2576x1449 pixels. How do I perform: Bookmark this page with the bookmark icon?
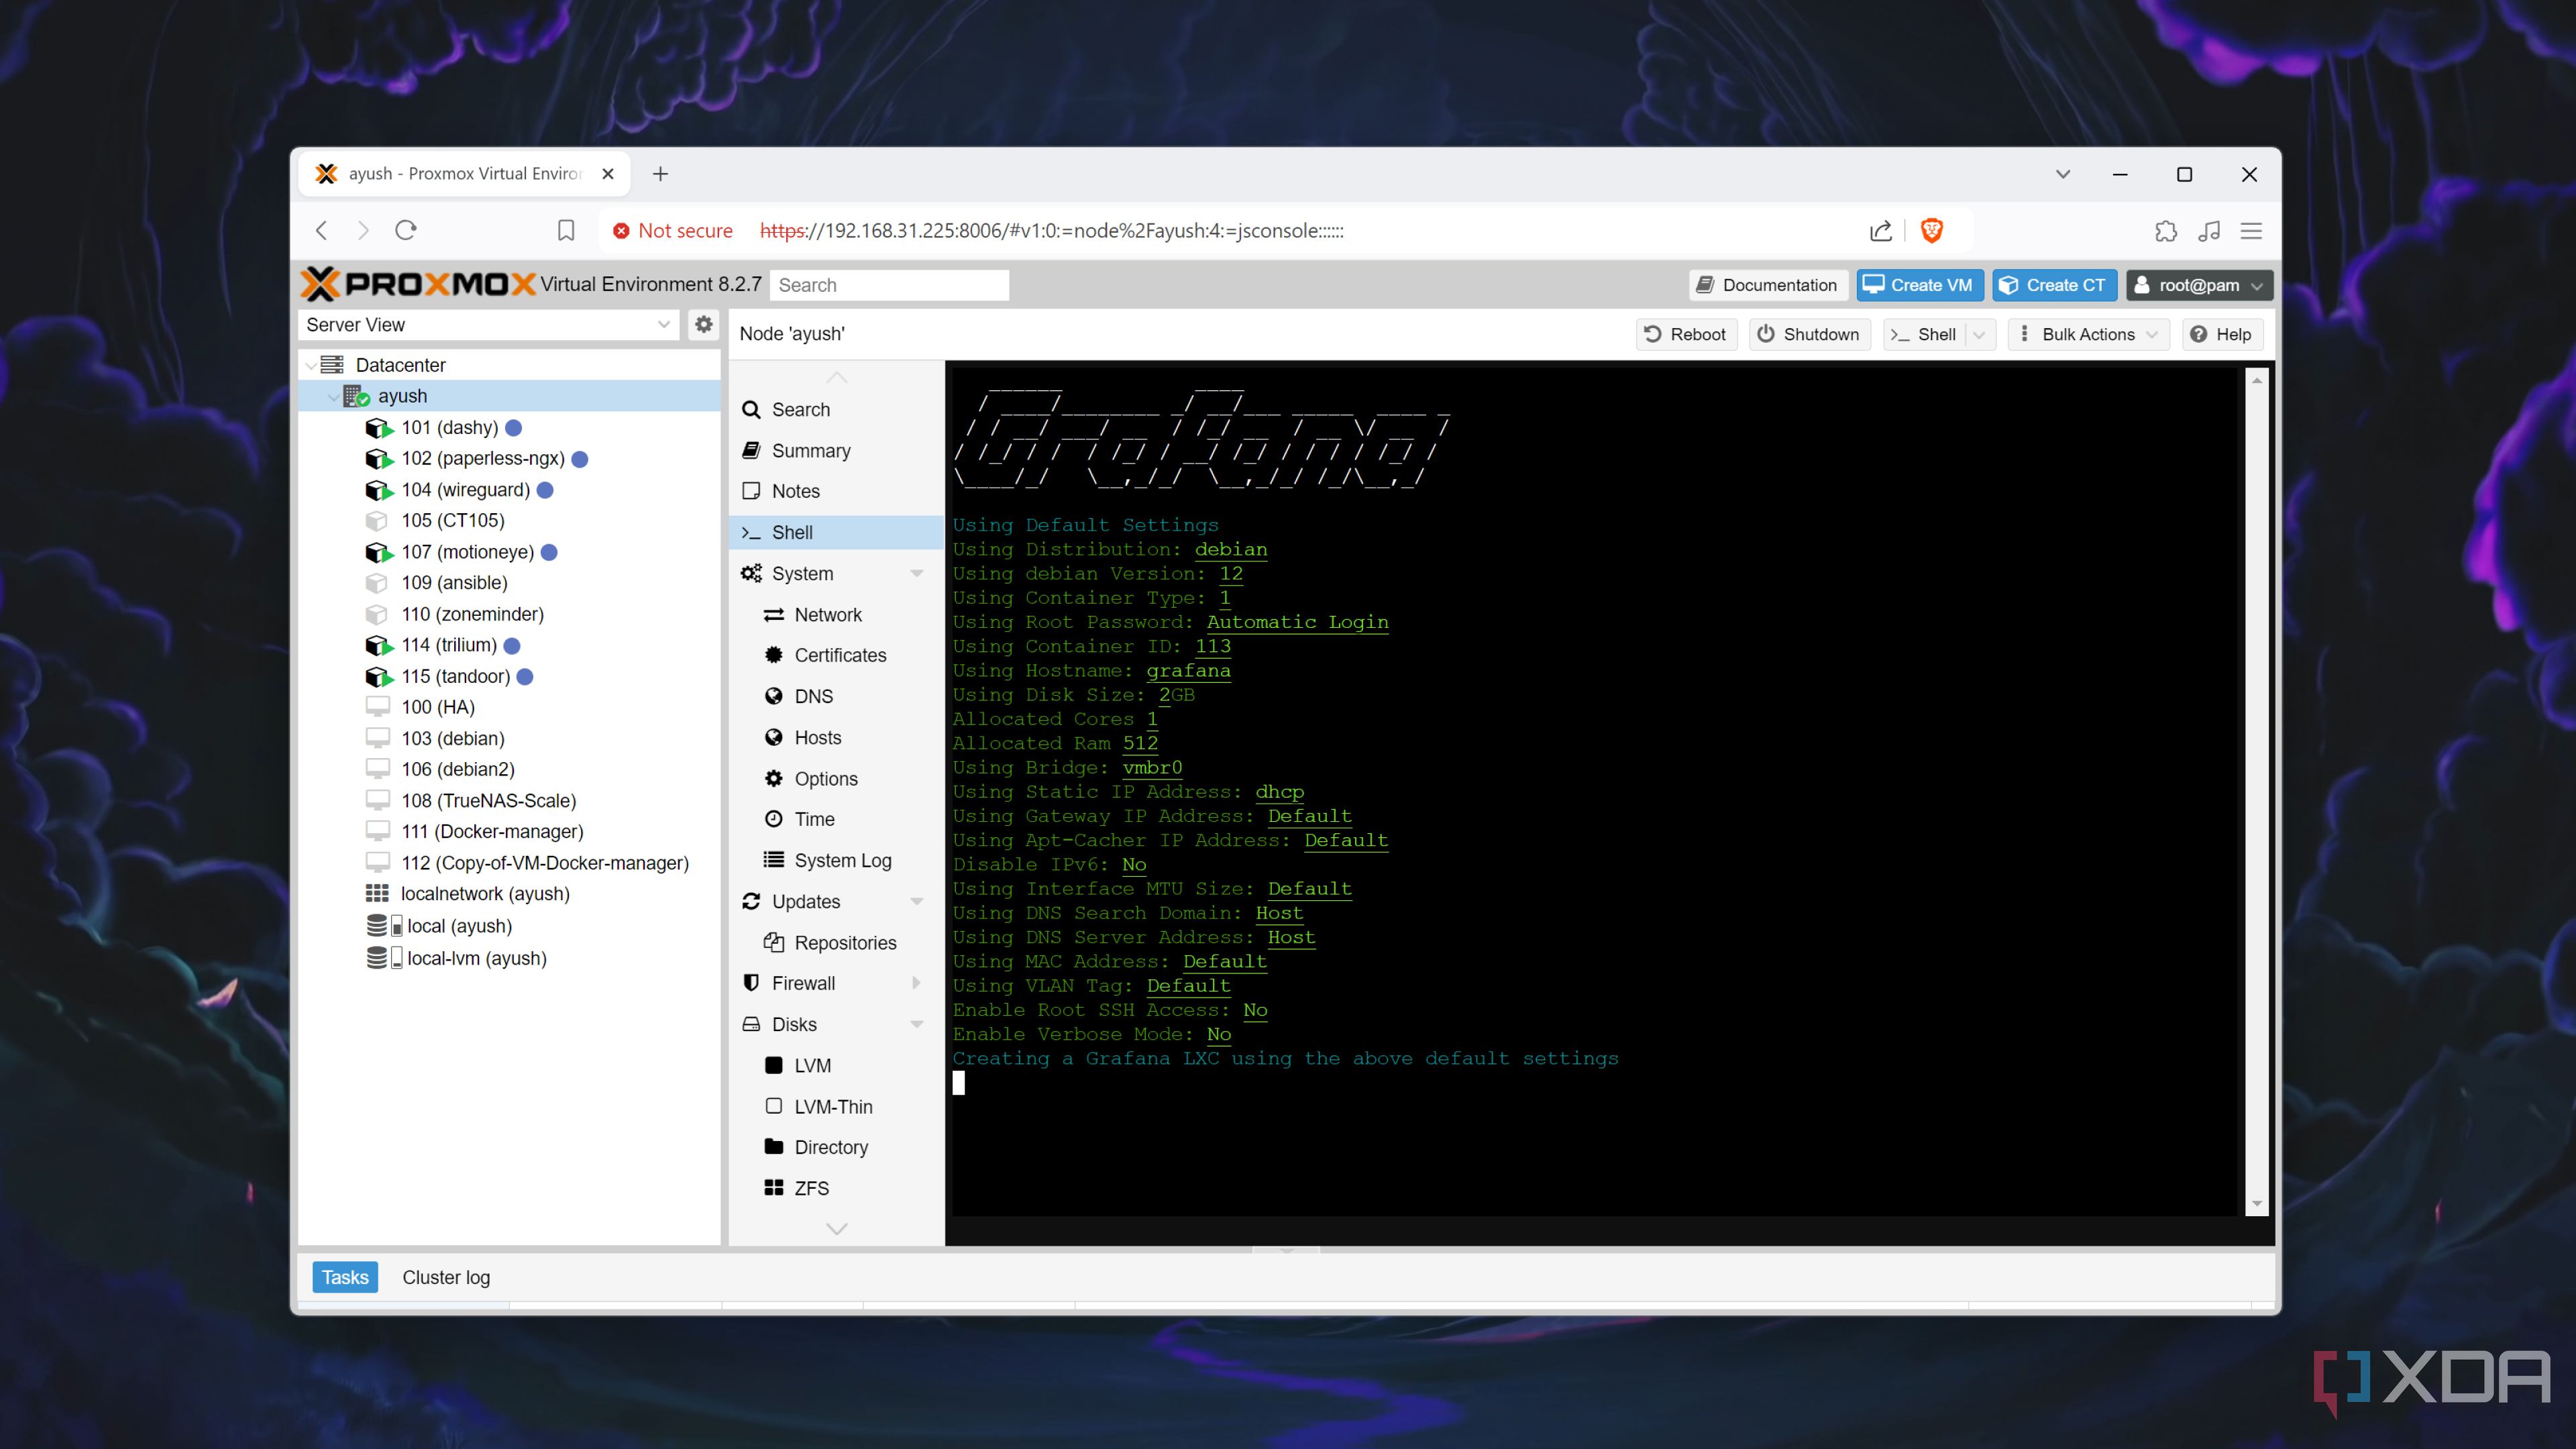point(566,230)
